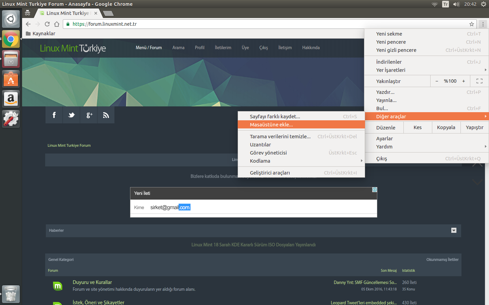Open Ayarlar from Chrome menu
This screenshot has width=489, height=305.
tap(427, 139)
